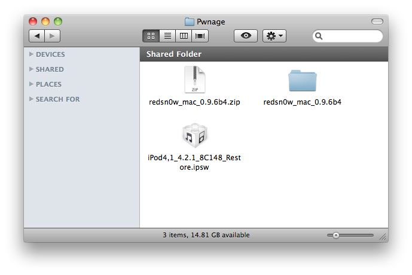Select the iPod4,1 ipsw file icon
The width and height of the screenshot is (412, 275).
point(195,136)
